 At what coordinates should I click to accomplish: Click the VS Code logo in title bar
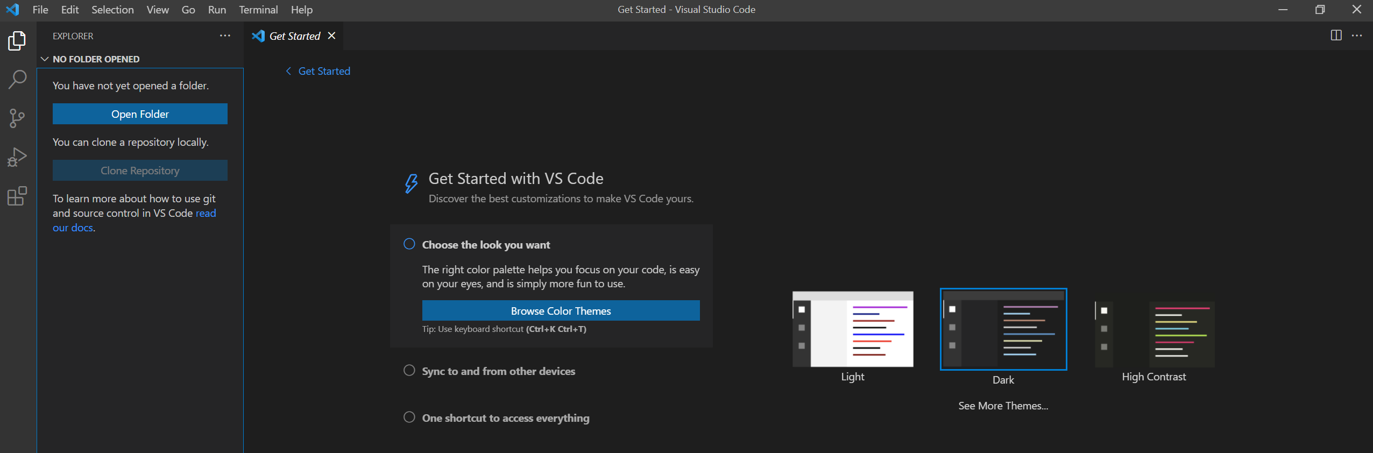coord(12,10)
